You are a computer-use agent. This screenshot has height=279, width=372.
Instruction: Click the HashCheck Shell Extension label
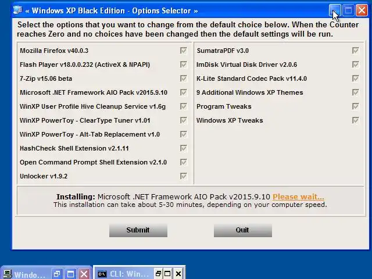click(x=74, y=148)
